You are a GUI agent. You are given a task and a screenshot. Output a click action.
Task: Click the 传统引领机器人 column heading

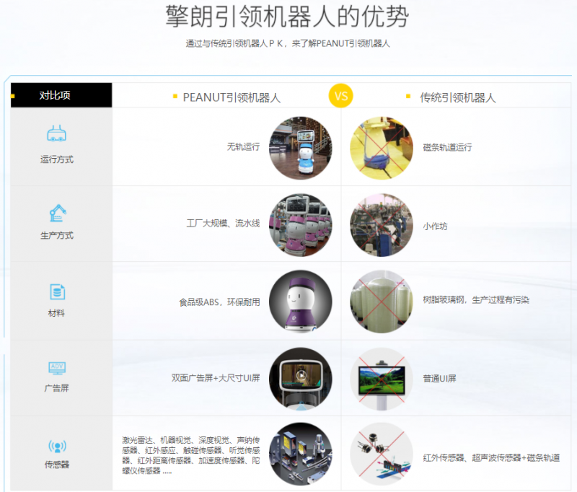458,97
